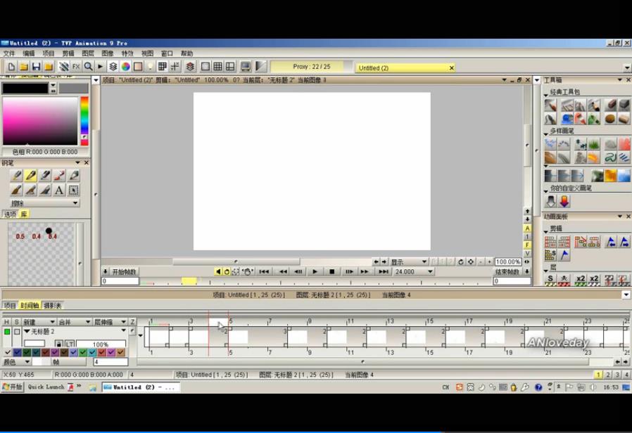Open the 特效 menu

(127, 53)
